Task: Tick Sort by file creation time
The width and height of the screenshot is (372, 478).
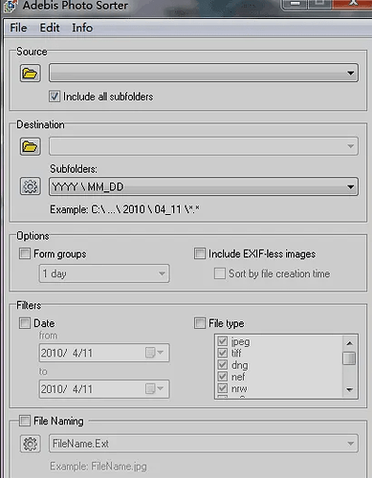Action: pyautogui.click(x=219, y=273)
